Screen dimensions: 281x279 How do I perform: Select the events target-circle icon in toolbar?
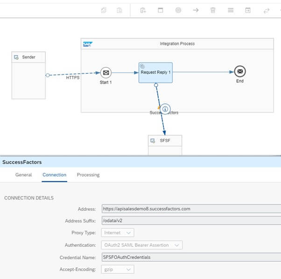[178, 10]
